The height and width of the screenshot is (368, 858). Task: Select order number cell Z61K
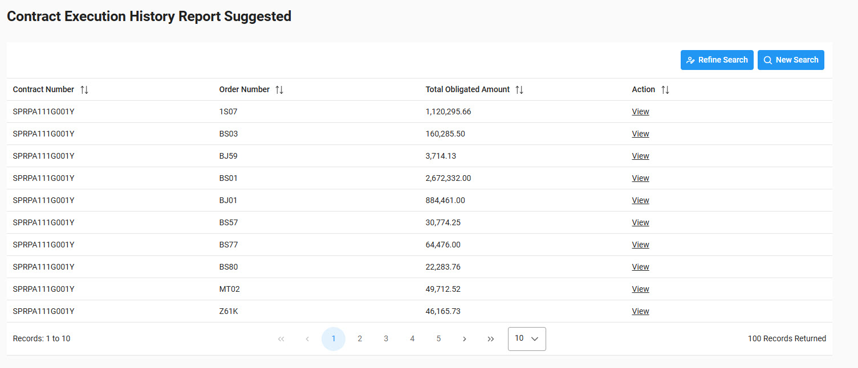pyautogui.click(x=229, y=312)
